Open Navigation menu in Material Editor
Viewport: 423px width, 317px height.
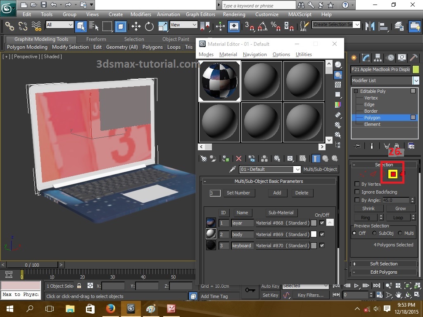(254, 54)
